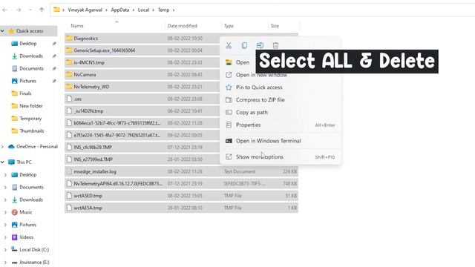Click the Music icon under This PC
475x267 pixels.
(14, 212)
